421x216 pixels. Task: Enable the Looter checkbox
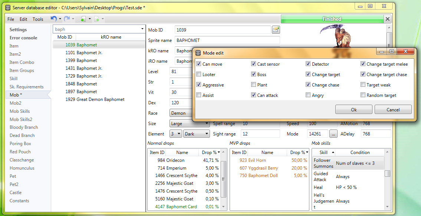pos(199,75)
